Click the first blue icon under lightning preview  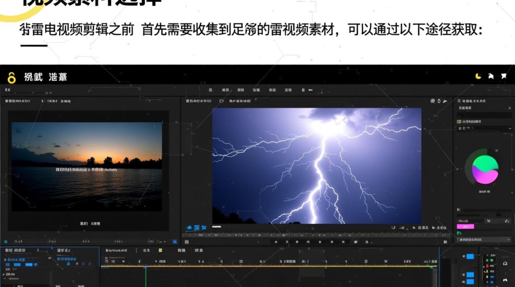coord(189,228)
